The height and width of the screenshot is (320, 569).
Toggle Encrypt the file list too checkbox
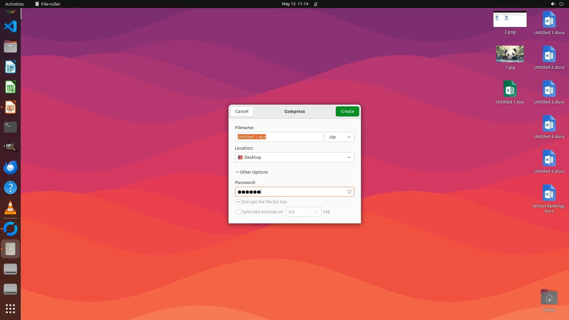click(239, 202)
